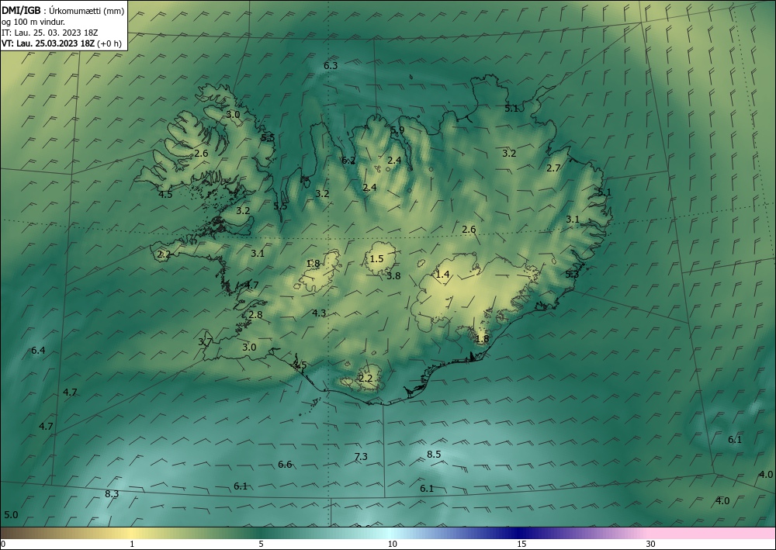This screenshot has height=550, width=776.
Task: Click the 2.7 value in northeast Iceland
Action: [x=553, y=168]
